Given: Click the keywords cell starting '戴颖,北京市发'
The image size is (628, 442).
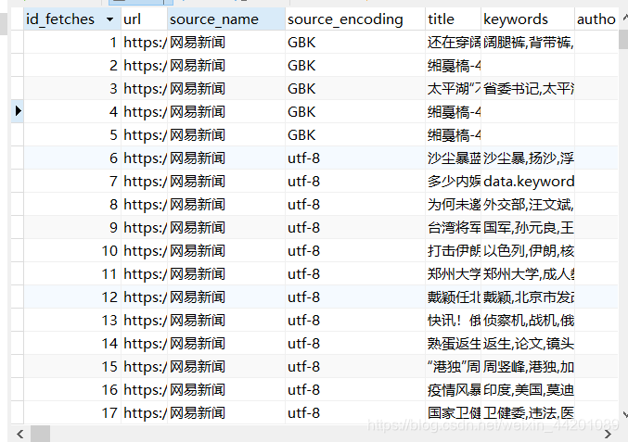Looking at the screenshot, I should click(x=528, y=297).
